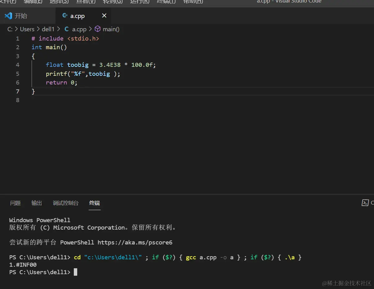Screen dimensions: 374x289
Task: Open the 查看(V) menu
Action: click(86, 2)
